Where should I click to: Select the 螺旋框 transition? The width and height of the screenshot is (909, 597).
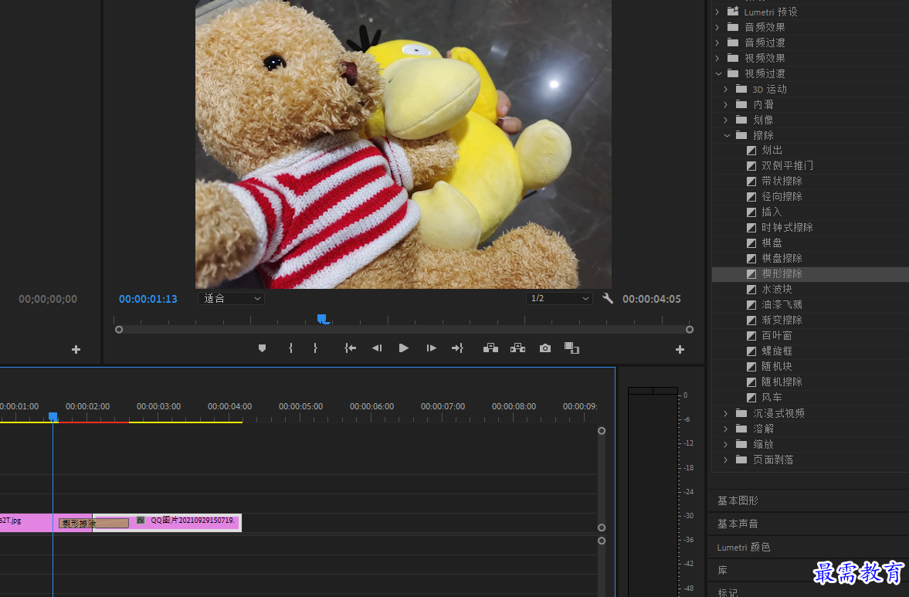776,351
